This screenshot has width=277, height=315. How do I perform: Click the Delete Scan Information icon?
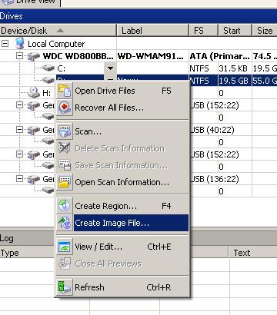[x=65, y=148]
